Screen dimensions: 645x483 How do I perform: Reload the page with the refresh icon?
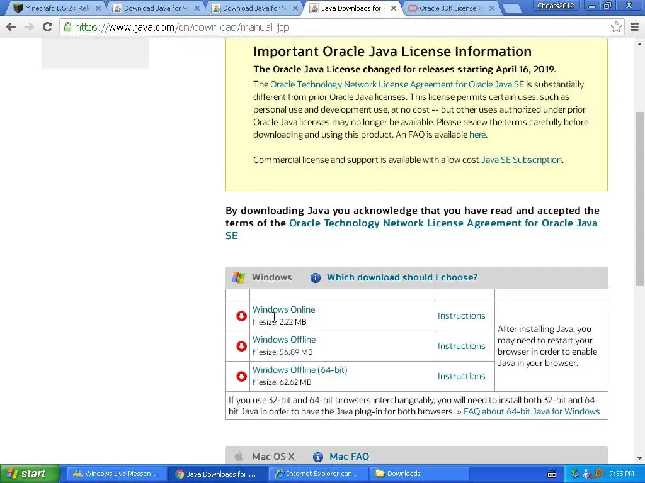coord(48,27)
